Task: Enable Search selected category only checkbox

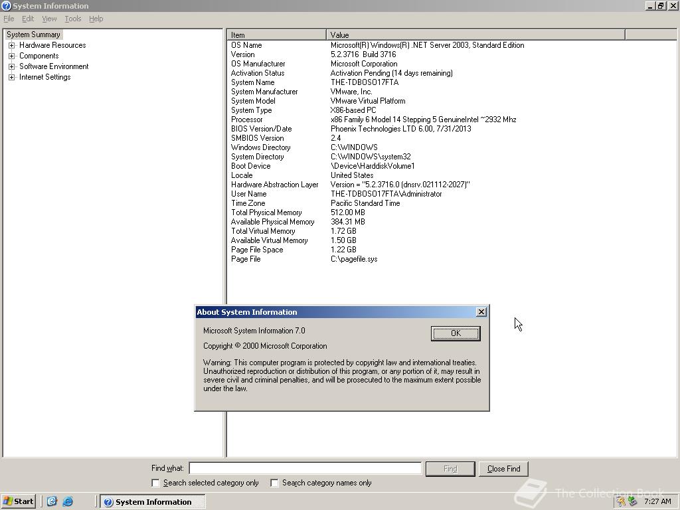Action: point(155,483)
